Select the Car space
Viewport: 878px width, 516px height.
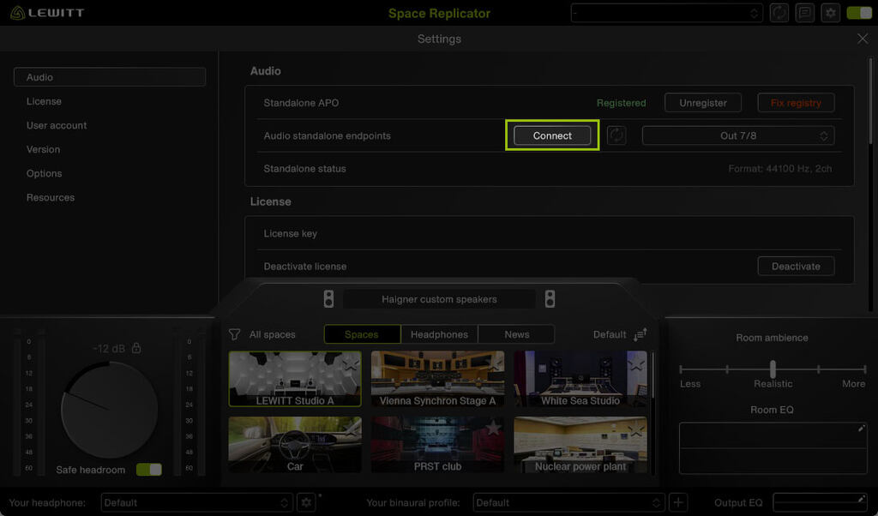pyautogui.click(x=295, y=444)
